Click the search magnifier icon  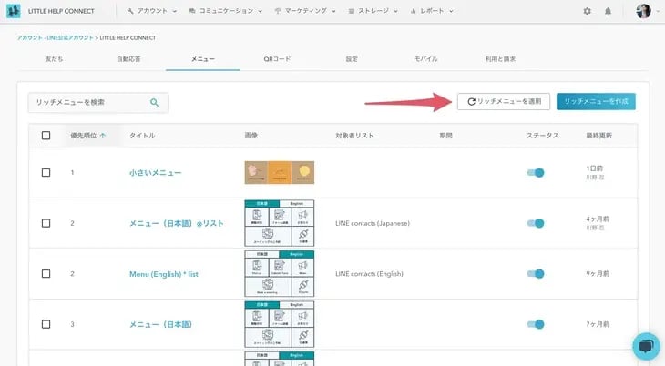155,103
